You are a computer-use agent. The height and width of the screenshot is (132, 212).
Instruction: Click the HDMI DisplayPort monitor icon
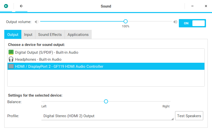[11, 67]
